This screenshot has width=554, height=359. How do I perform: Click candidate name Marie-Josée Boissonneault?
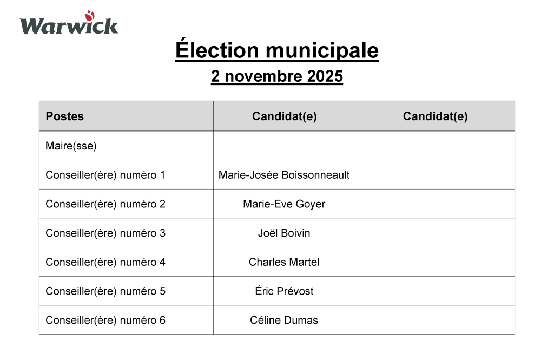(284, 175)
